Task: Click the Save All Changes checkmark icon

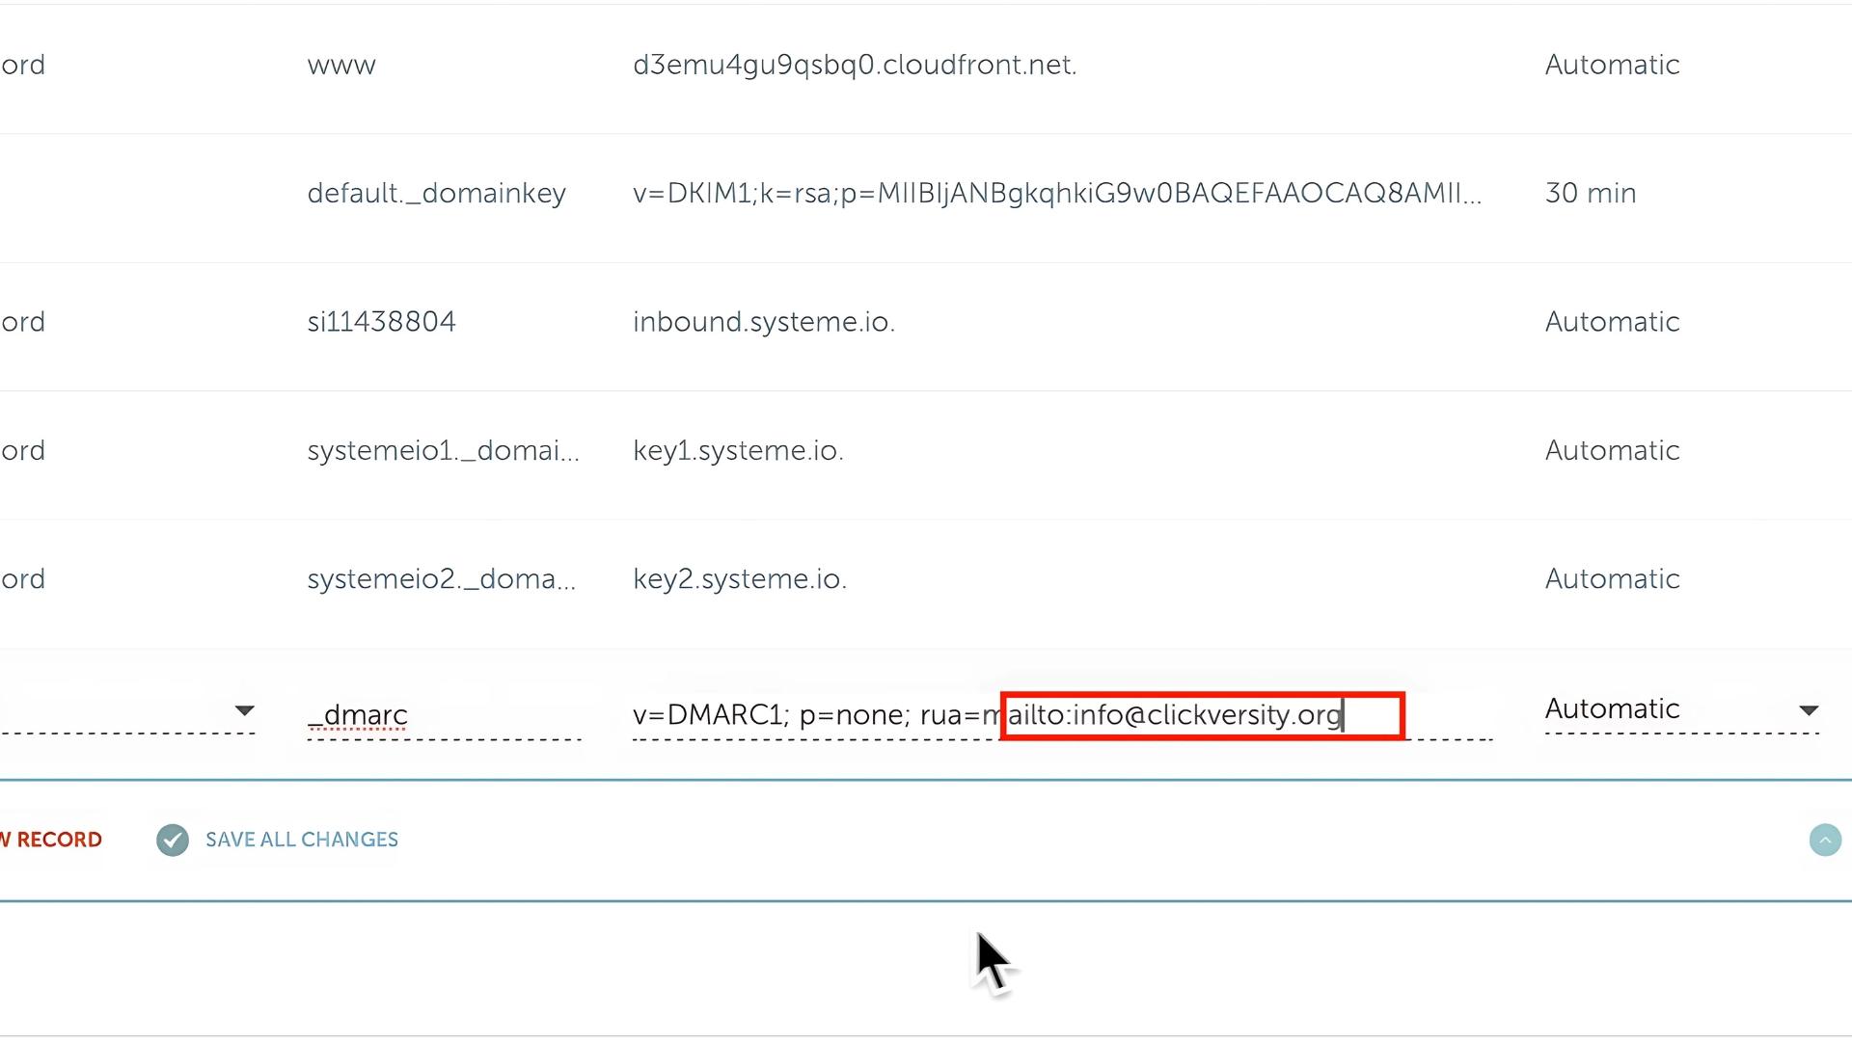Action: point(173,840)
